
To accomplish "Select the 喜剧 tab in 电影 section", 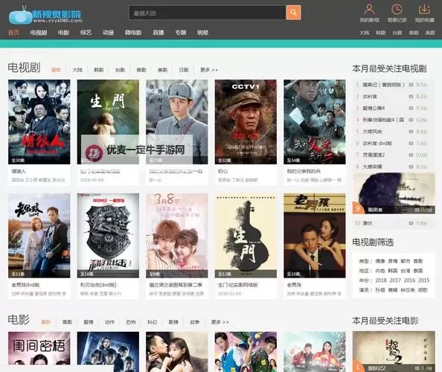I will click(x=67, y=322).
